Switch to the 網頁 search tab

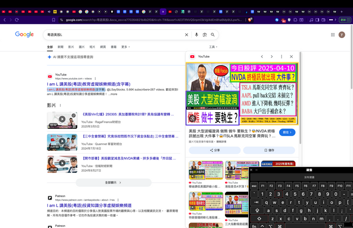(x=103, y=47)
